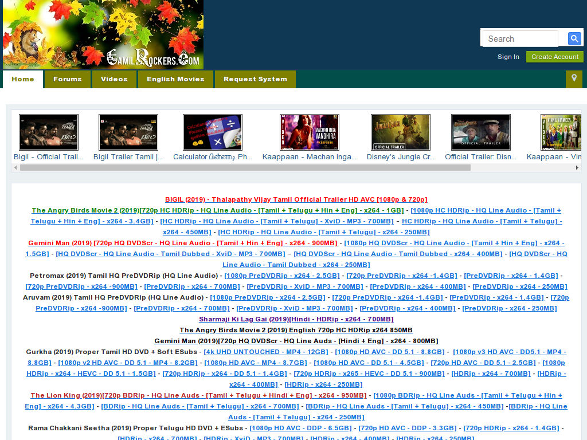Go to the Videos tab
The height and width of the screenshot is (440, 587).
(x=114, y=79)
